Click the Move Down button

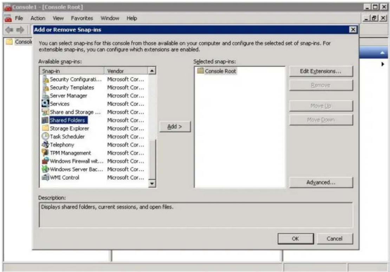[x=321, y=120]
